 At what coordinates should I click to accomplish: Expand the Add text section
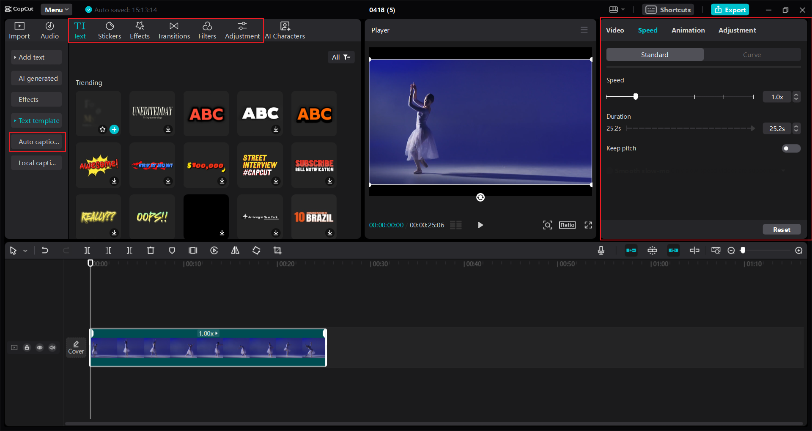pos(36,57)
